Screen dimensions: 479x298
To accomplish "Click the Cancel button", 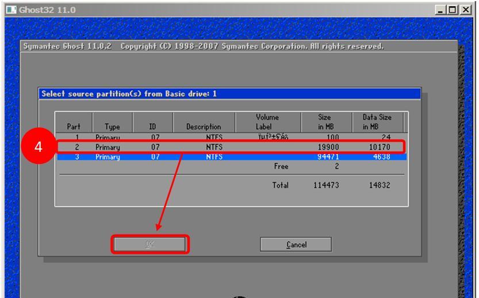I will pos(296,244).
